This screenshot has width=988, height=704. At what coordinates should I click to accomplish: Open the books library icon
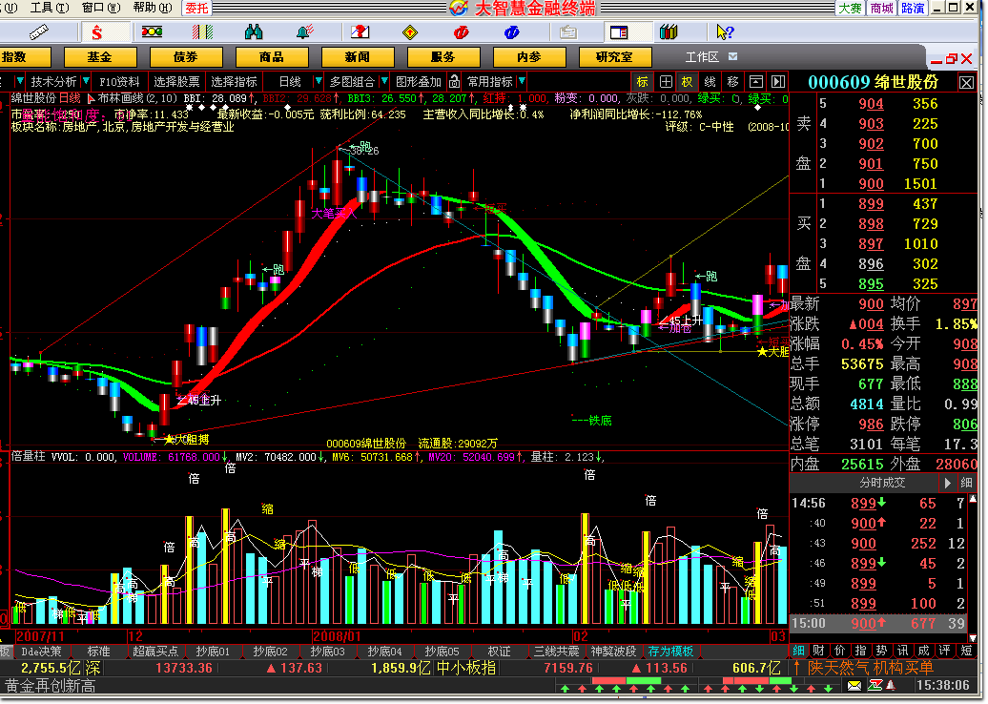pyautogui.click(x=669, y=31)
